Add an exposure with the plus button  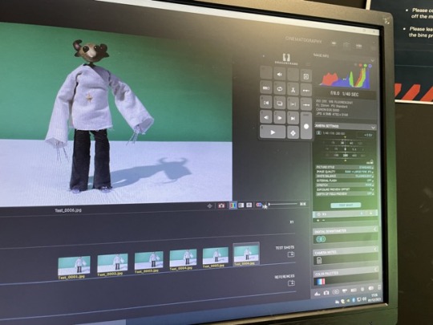pos(318,220)
